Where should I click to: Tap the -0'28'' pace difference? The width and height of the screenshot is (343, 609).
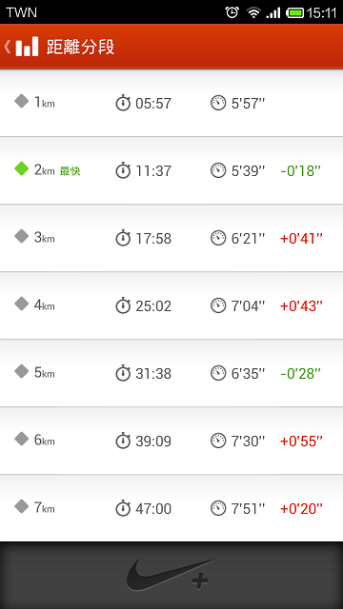301,374
